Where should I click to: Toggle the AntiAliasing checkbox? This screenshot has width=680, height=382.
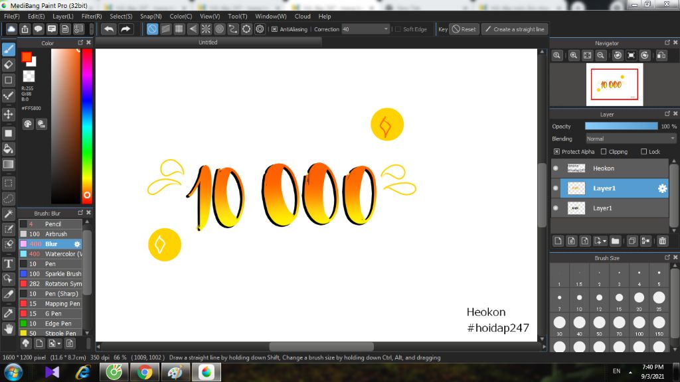[274, 29]
